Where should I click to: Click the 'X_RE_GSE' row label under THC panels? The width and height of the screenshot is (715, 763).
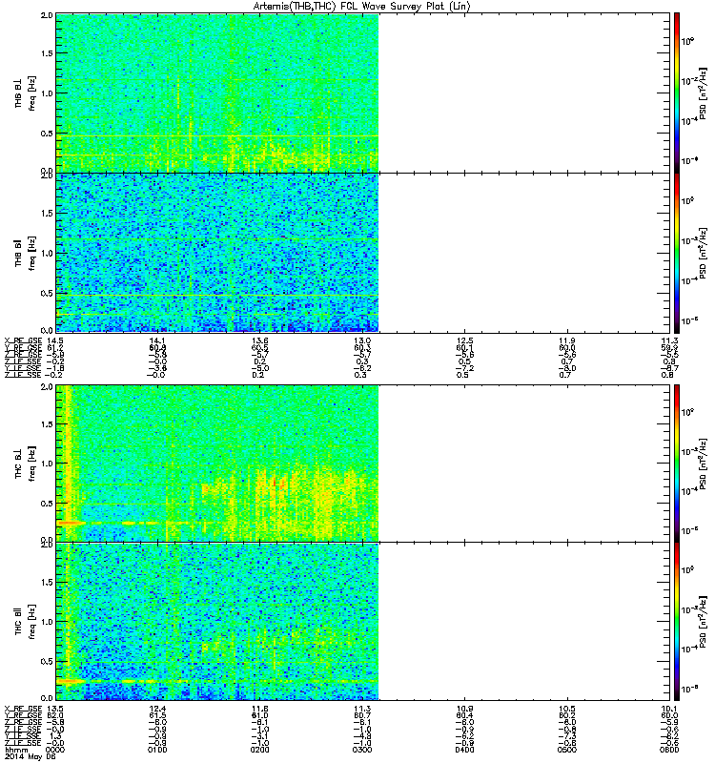[x=23, y=709]
